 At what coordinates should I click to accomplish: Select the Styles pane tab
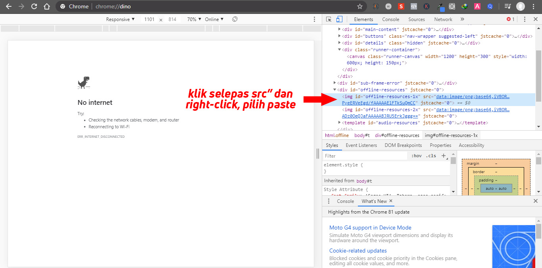332,145
